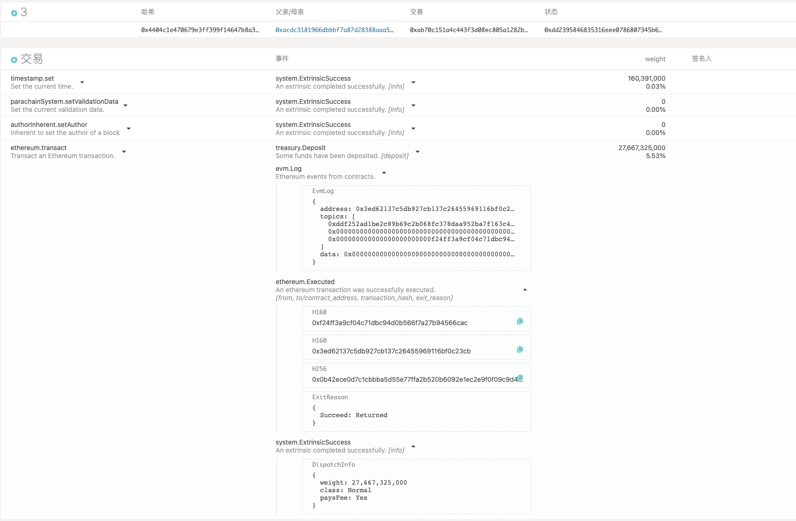This screenshot has height=521, width=796.
Task: Expand the parachainSystem.setValidationData extrinsic
Action: pos(126,105)
